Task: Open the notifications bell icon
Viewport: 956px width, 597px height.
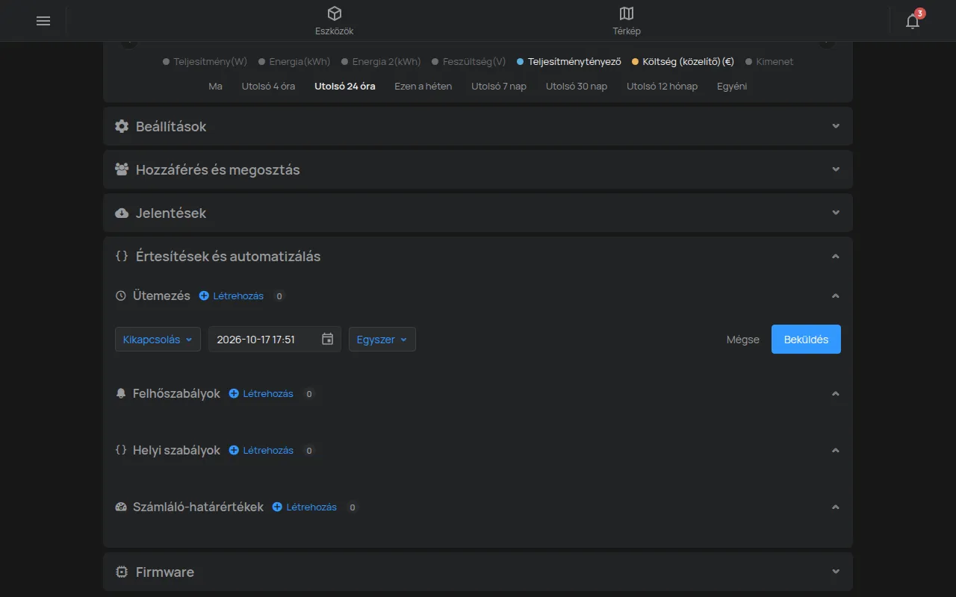Action: click(x=913, y=21)
